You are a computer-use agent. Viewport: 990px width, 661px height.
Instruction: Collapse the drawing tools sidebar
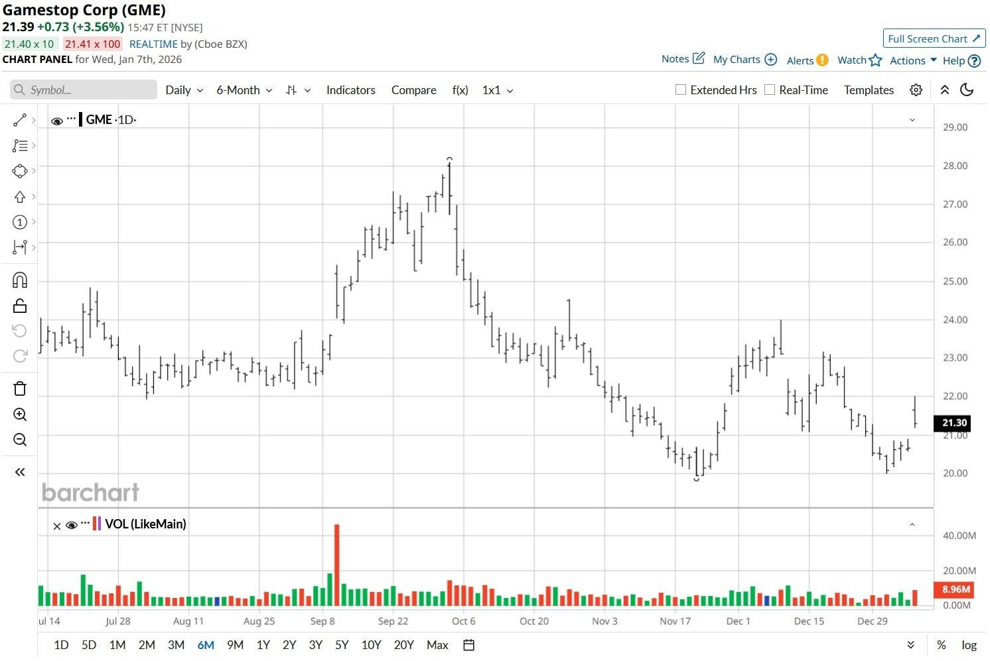pos(20,472)
